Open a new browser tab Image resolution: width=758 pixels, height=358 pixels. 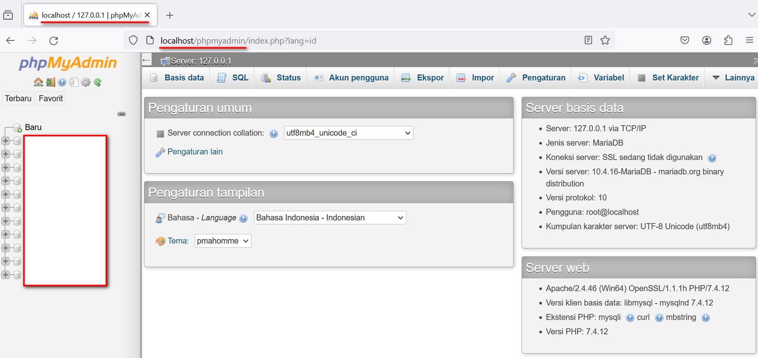click(x=170, y=15)
